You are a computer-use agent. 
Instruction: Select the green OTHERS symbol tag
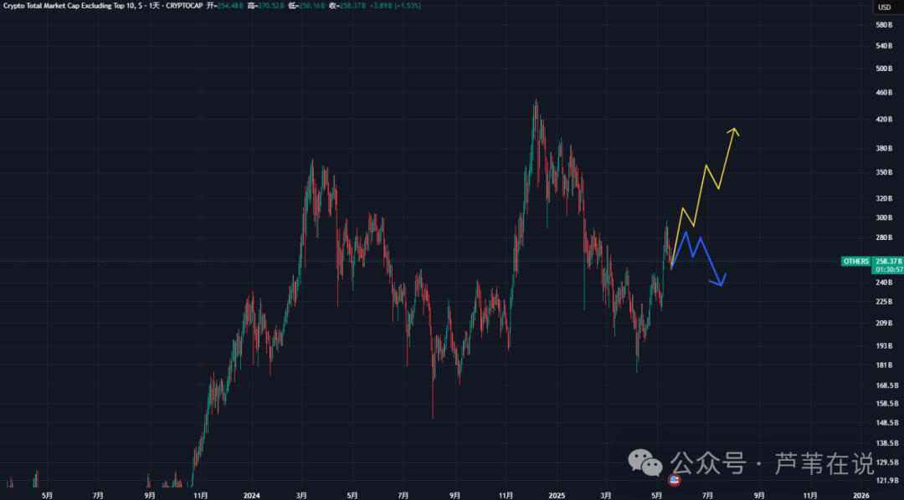[856, 262]
